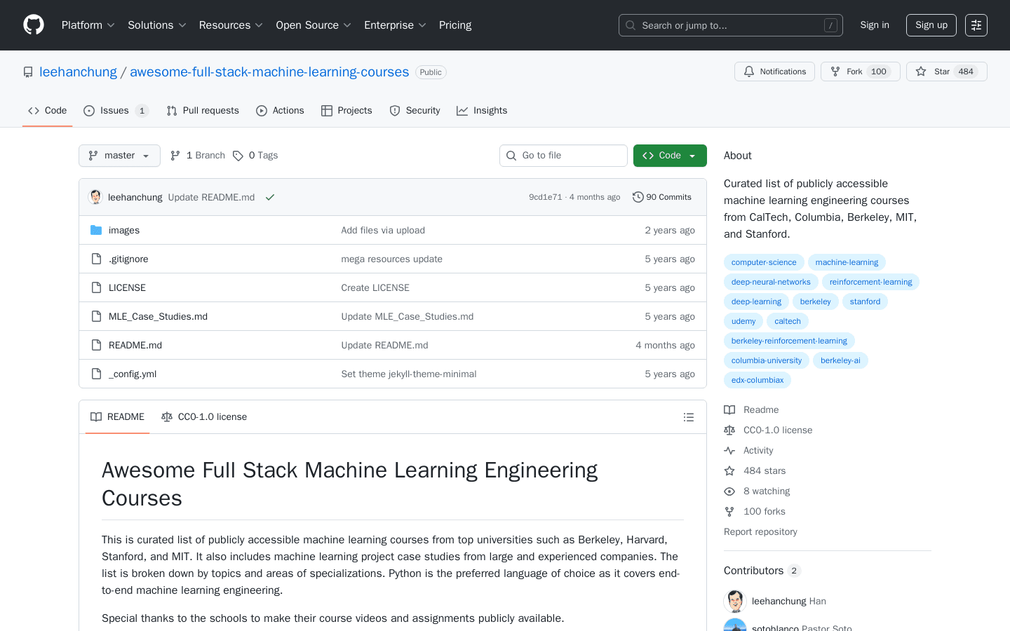
Task: Click the star icon to star the repository
Action: point(921,71)
